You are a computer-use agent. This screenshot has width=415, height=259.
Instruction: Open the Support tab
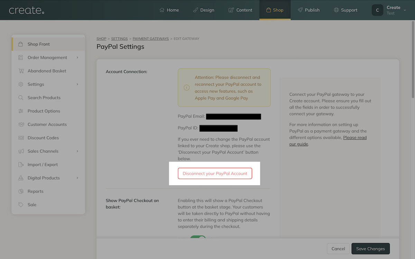click(345, 10)
